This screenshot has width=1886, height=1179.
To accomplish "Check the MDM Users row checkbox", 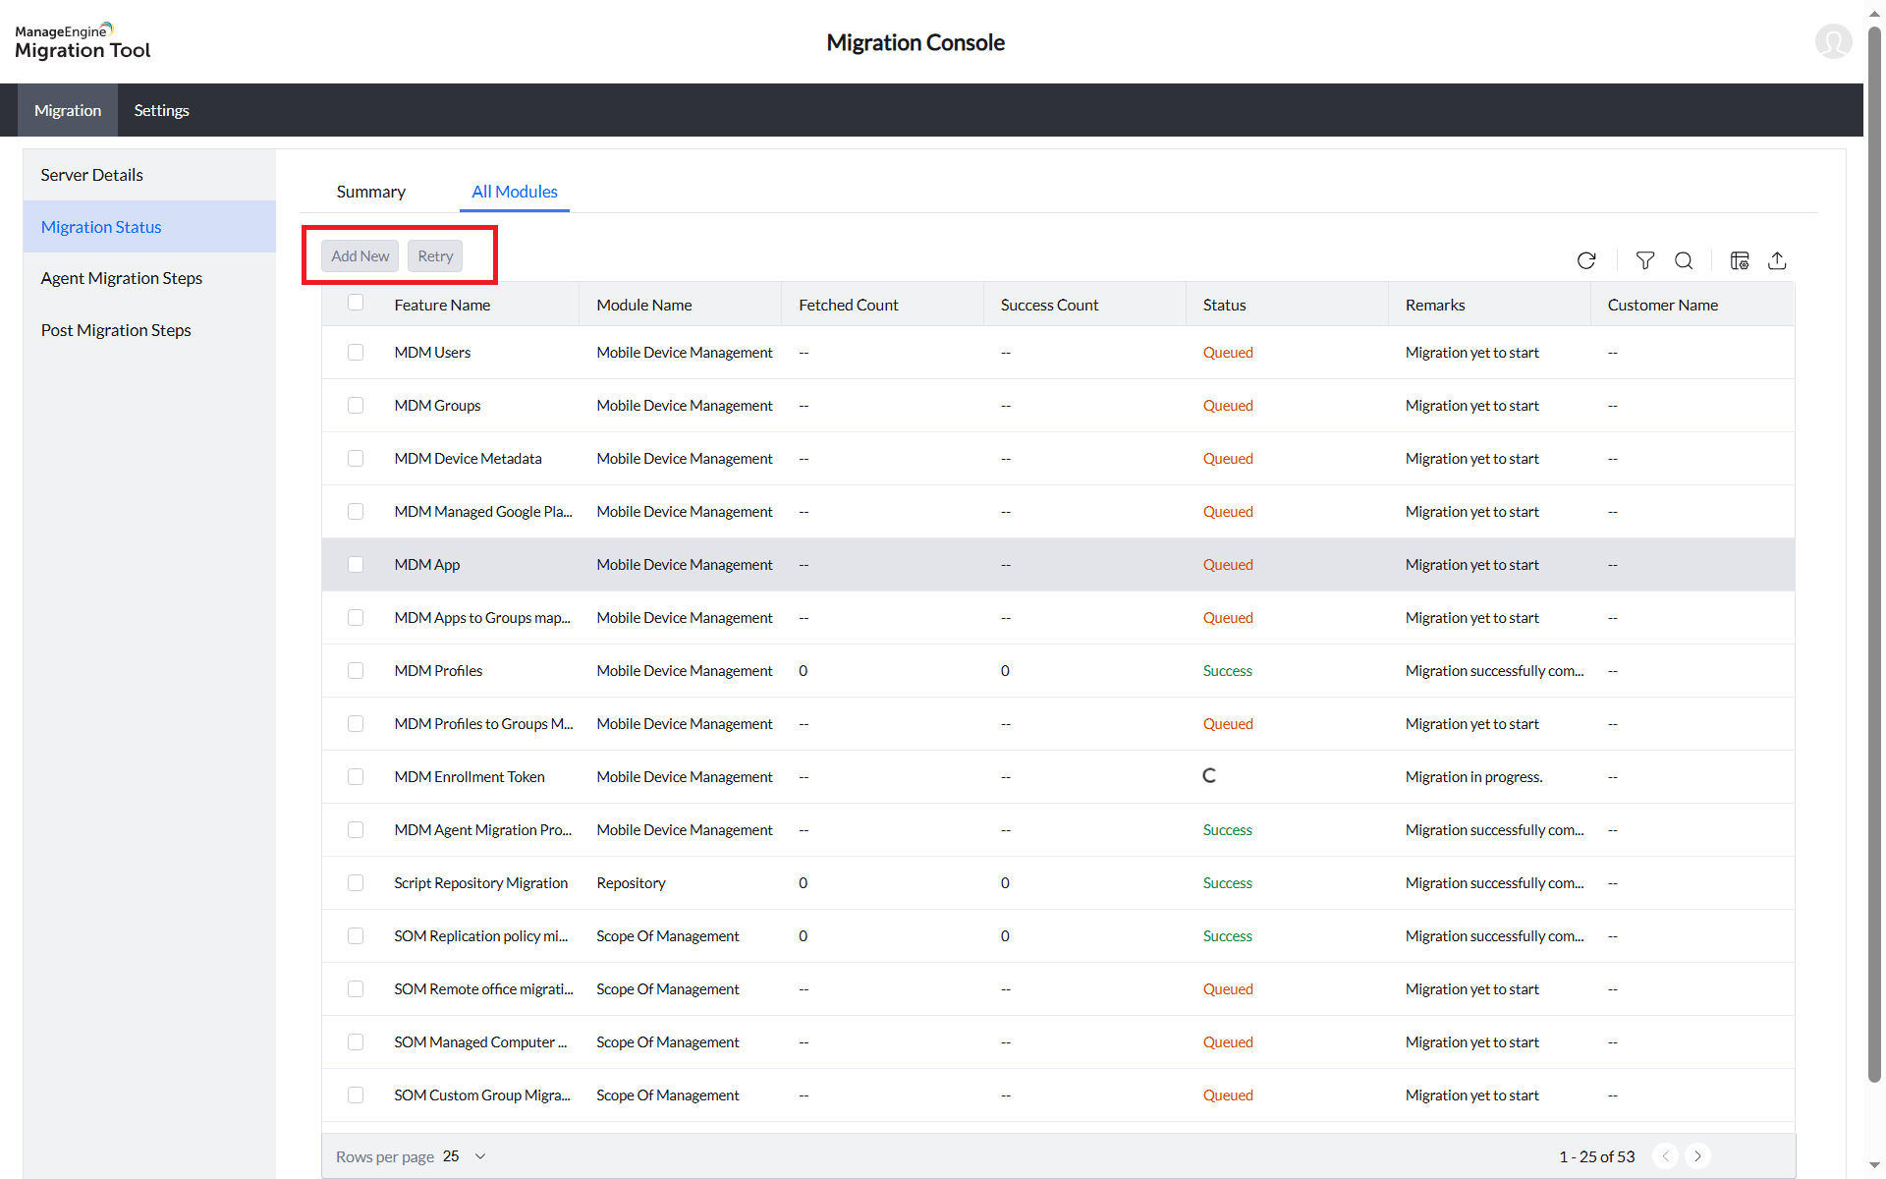I will (356, 353).
